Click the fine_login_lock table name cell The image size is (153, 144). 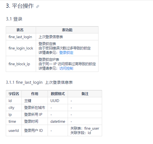click(21, 48)
